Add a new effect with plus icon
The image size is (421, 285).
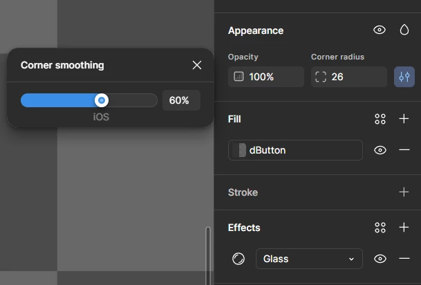pyautogui.click(x=404, y=228)
